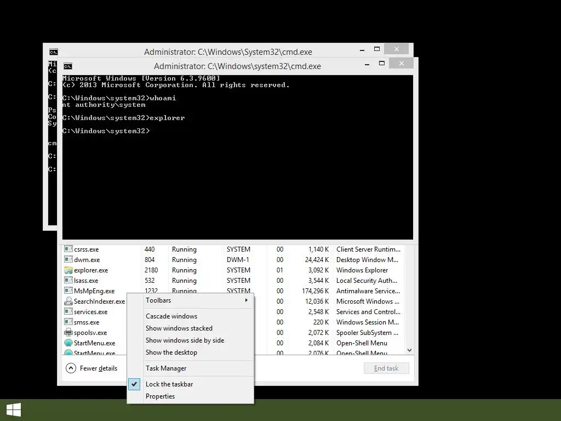Click the front cmd window title icon
The width and height of the screenshot is (561, 421).
pyautogui.click(x=67, y=66)
